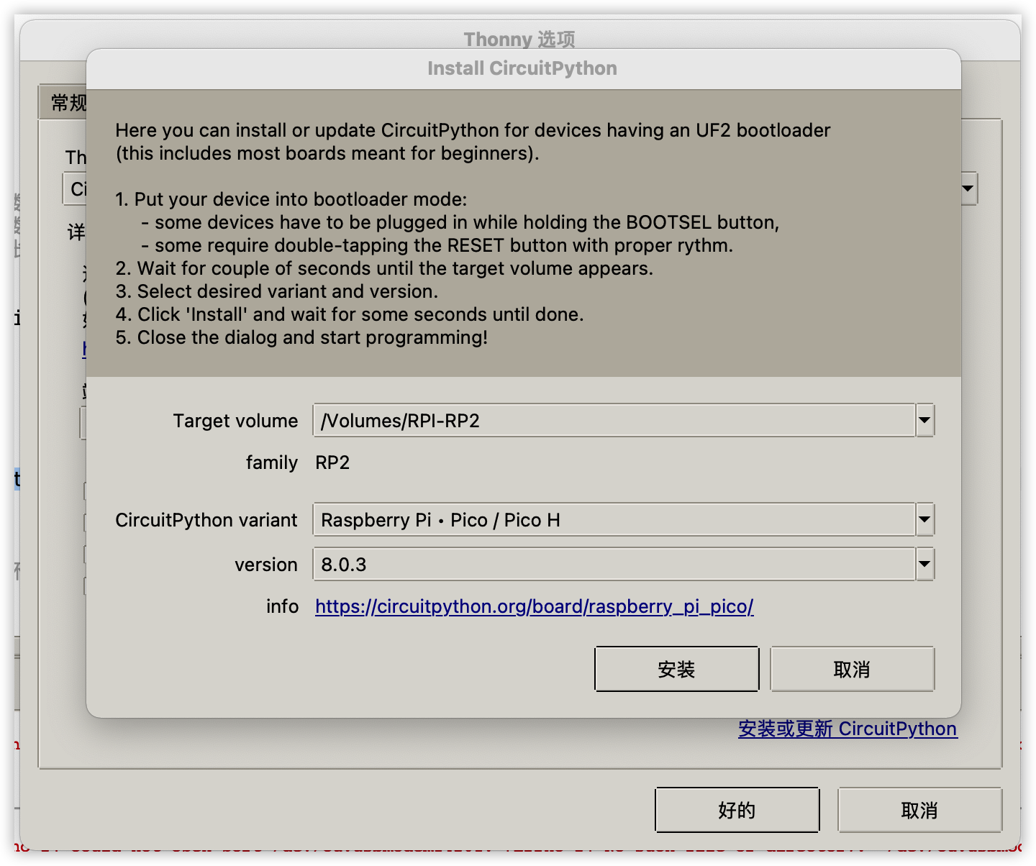Viewport: 1036px width, 866px height.
Task: Click the Install CircuitPython dialog title
Action: point(522,68)
